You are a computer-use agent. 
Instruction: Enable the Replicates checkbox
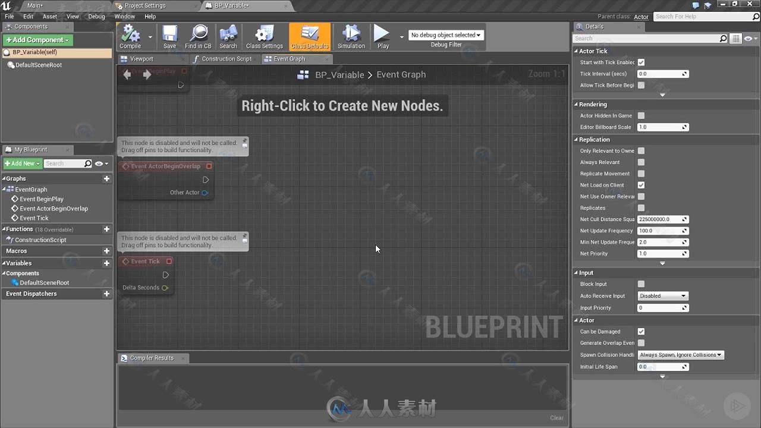(641, 208)
